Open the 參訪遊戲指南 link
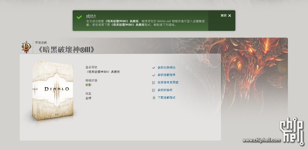Screen dimensions: 308x150 pyautogui.click(x=166, y=75)
